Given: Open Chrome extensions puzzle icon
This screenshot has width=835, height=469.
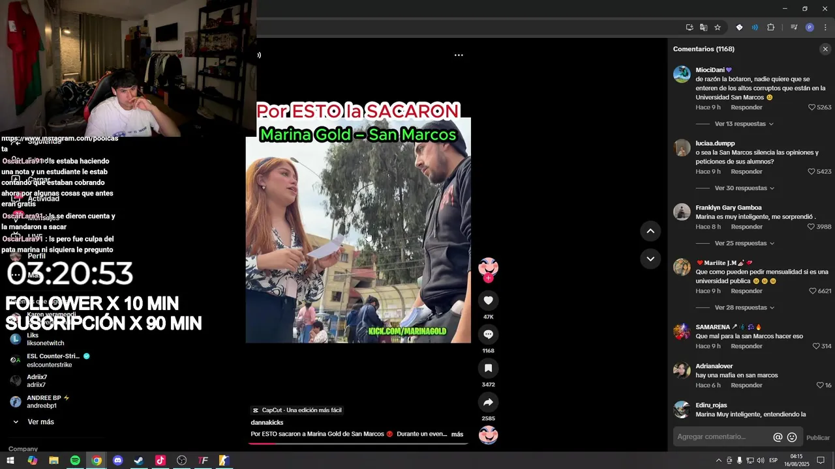Looking at the screenshot, I should pyautogui.click(x=770, y=27).
